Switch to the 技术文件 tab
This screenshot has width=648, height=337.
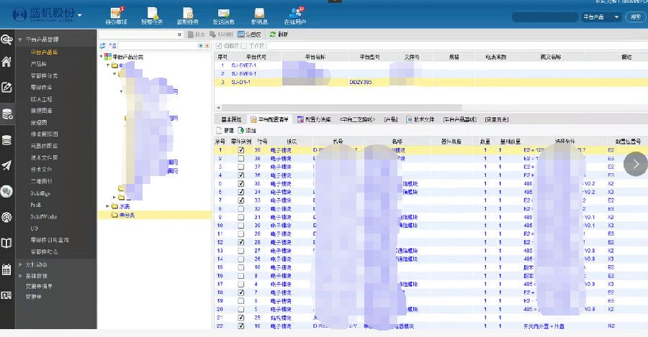pyautogui.click(x=420, y=119)
